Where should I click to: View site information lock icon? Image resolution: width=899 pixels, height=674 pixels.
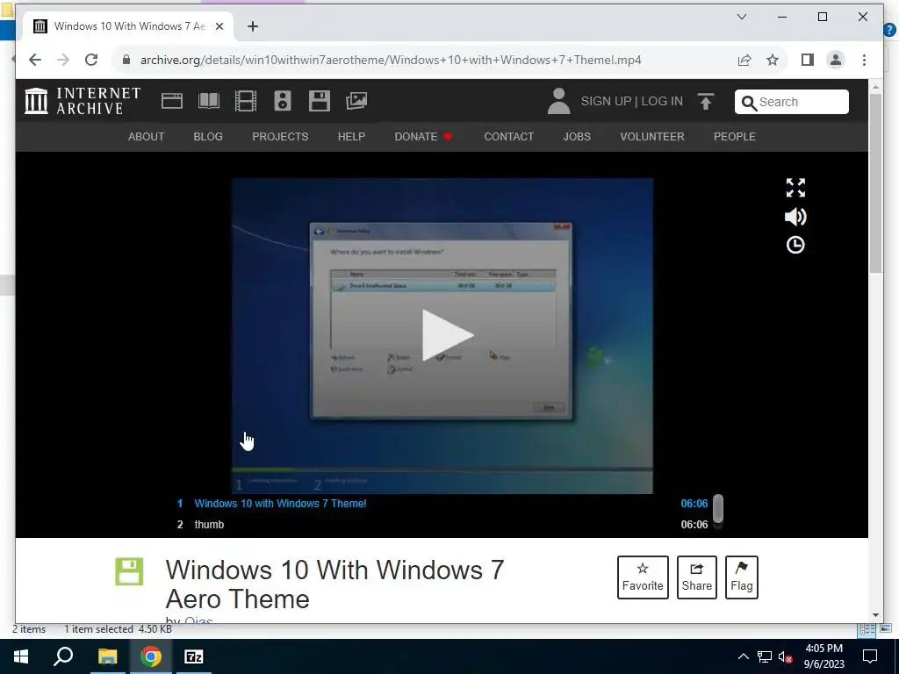(x=126, y=60)
